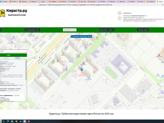Click the info email address link

click(x=127, y=13)
